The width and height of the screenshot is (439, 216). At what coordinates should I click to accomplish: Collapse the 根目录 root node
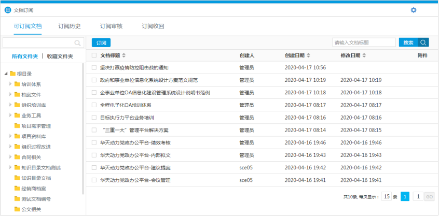[5, 74]
